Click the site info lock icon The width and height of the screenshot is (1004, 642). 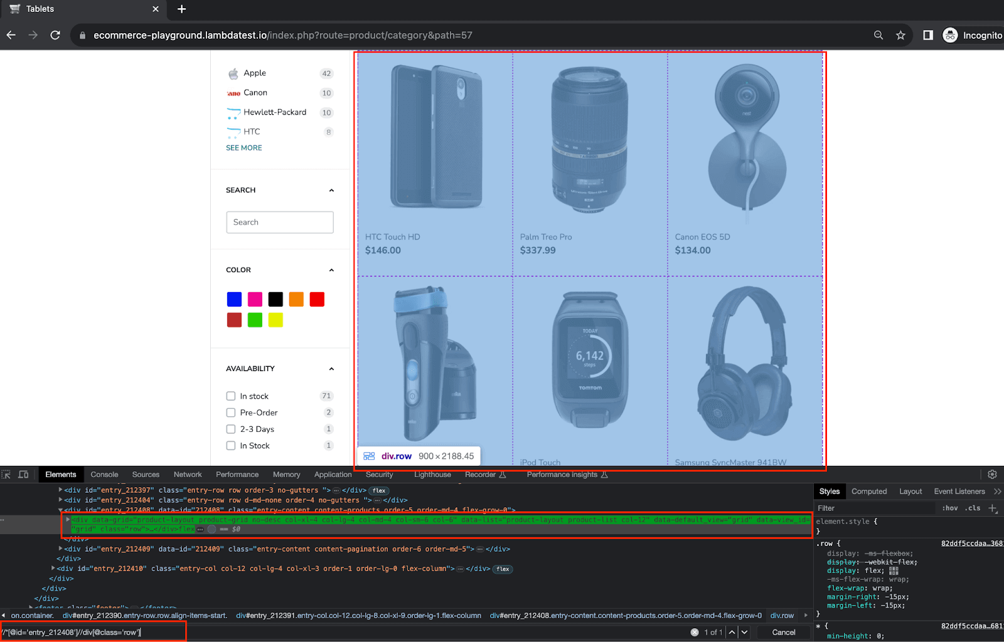(x=82, y=35)
